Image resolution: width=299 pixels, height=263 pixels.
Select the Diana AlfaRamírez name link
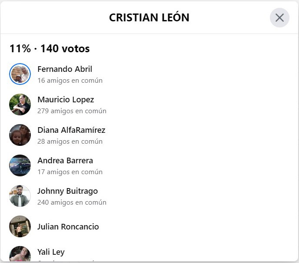pos(71,130)
